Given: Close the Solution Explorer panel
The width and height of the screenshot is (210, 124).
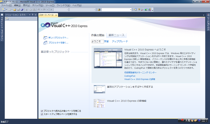Looking at the screenshot, I should 35,15.
